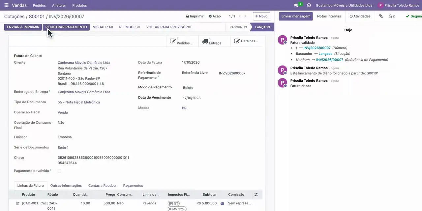Open Priscila Toledo Ramos user menu
This screenshot has width=422, height=211.
399,5
